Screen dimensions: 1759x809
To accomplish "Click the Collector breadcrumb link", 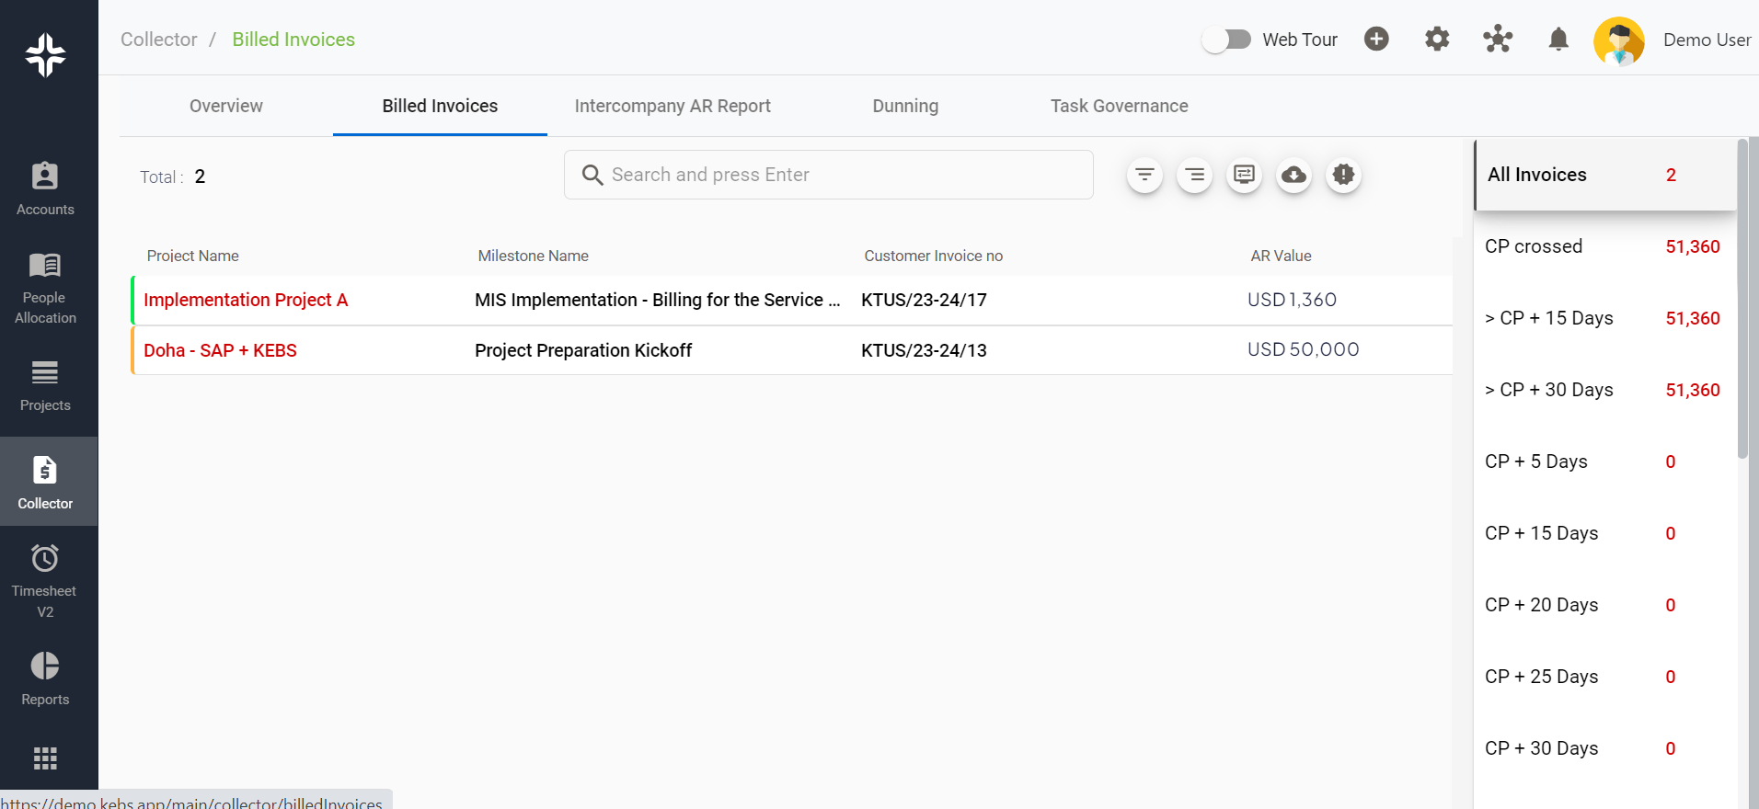I will [159, 40].
